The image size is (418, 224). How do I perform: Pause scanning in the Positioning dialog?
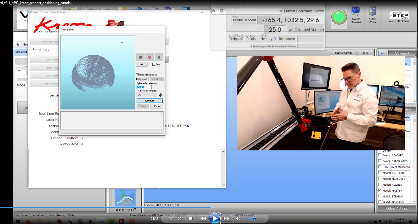159,57
